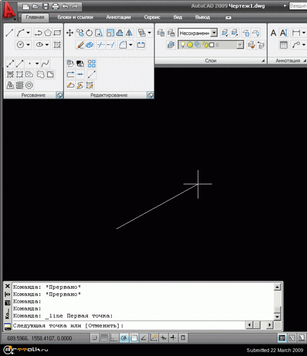Click the Undo arrow in quick access
This screenshot has width=307, height=356.
(65, 6)
